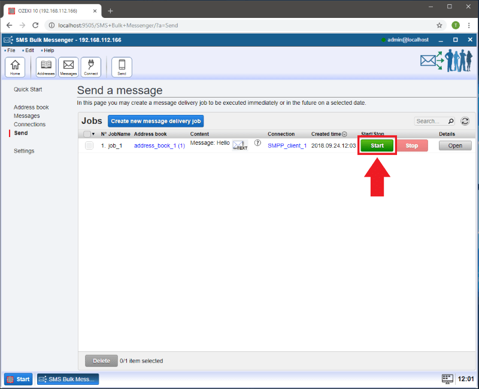Open the SMPP_client_1 connection link
The image size is (479, 389).
(x=287, y=145)
